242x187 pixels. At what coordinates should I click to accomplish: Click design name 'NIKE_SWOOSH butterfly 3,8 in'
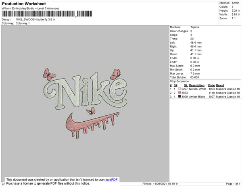click(x=35, y=20)
